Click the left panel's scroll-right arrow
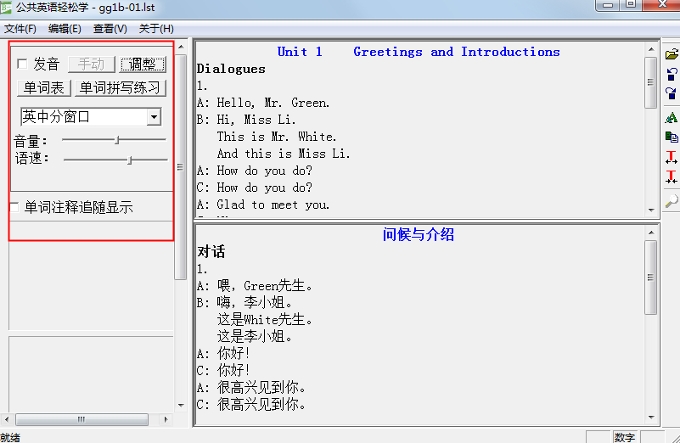Viewport: 680px width, 443px height. [166, 419]
